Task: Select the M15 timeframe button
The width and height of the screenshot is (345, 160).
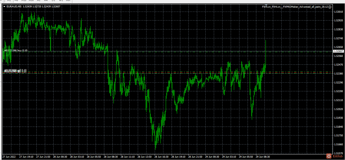Action: point(24,1)
